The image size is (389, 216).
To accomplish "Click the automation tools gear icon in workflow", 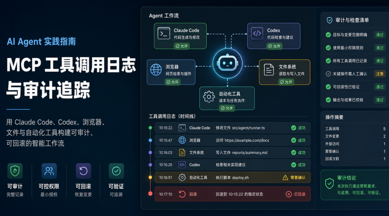I will (209, 97).
